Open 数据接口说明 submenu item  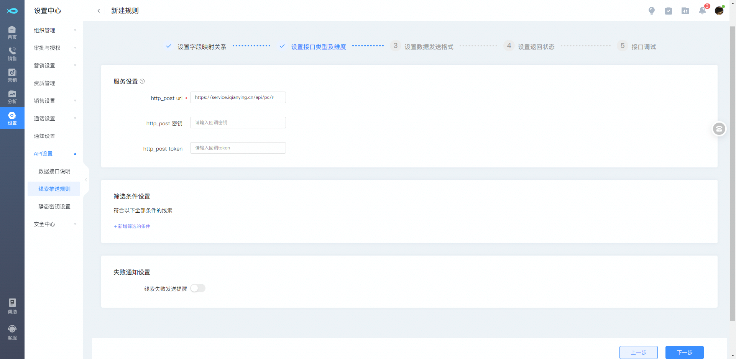pos(54,171)
